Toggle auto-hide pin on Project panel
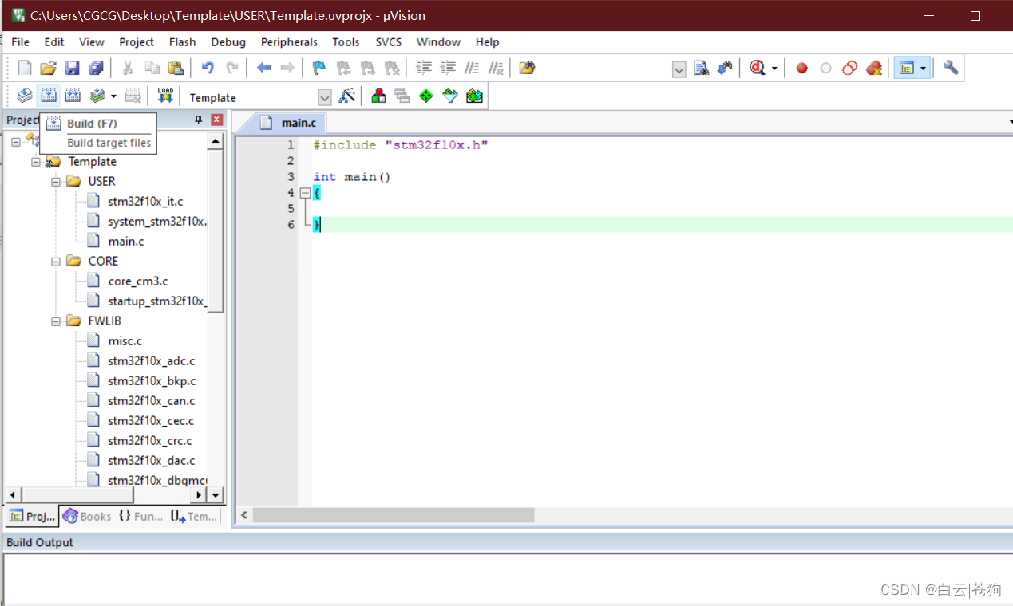 pos(199,120)
